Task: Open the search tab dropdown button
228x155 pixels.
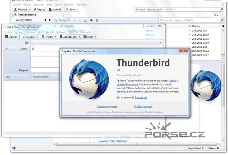Action: click(216, 15)
